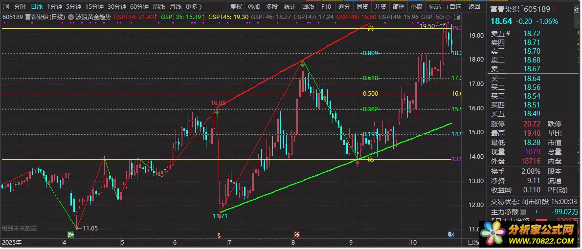This screenshot has width=582, height=249.
Task: Click the 11.05 low price label
Action: click(90, 228)
